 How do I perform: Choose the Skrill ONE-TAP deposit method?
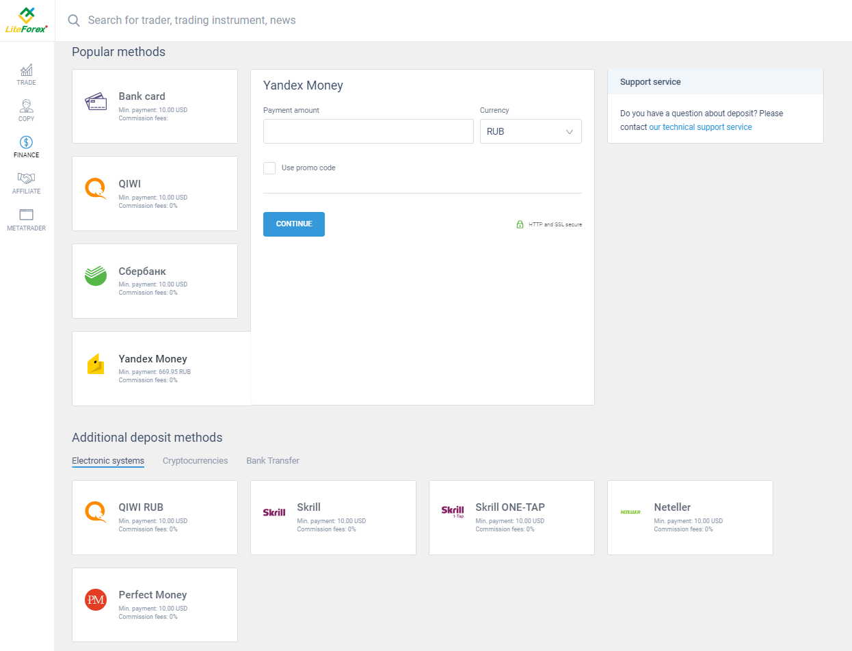tap(511, 518)
